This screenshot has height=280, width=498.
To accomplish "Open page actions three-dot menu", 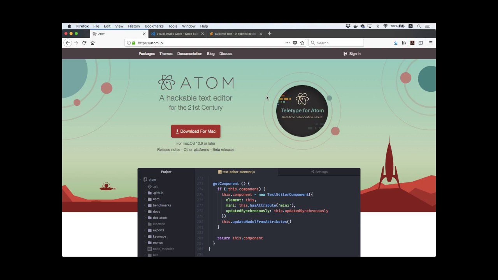I will (x=288, y=43).
